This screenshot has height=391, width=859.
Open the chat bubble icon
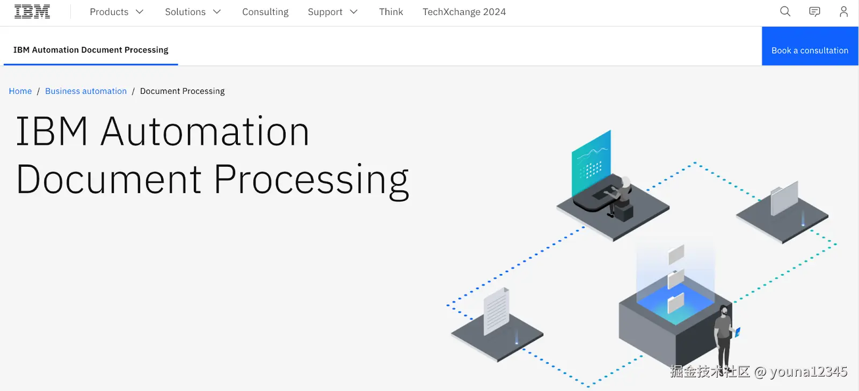[814, 12]
